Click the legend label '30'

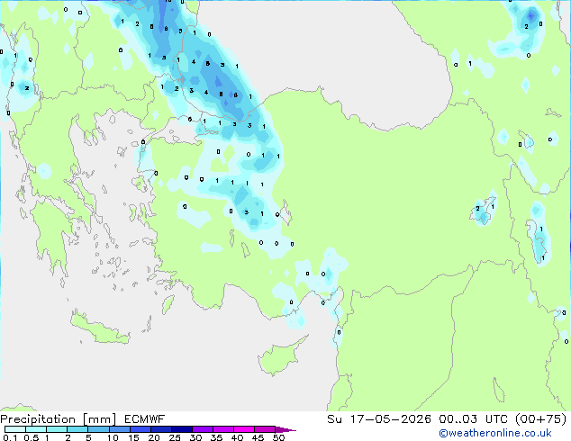tap(195, 437)
